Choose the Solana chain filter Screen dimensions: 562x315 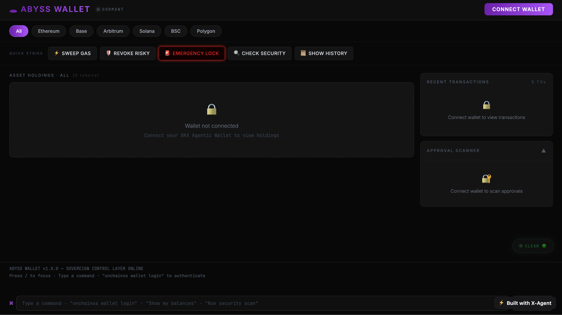click(147, 31)
